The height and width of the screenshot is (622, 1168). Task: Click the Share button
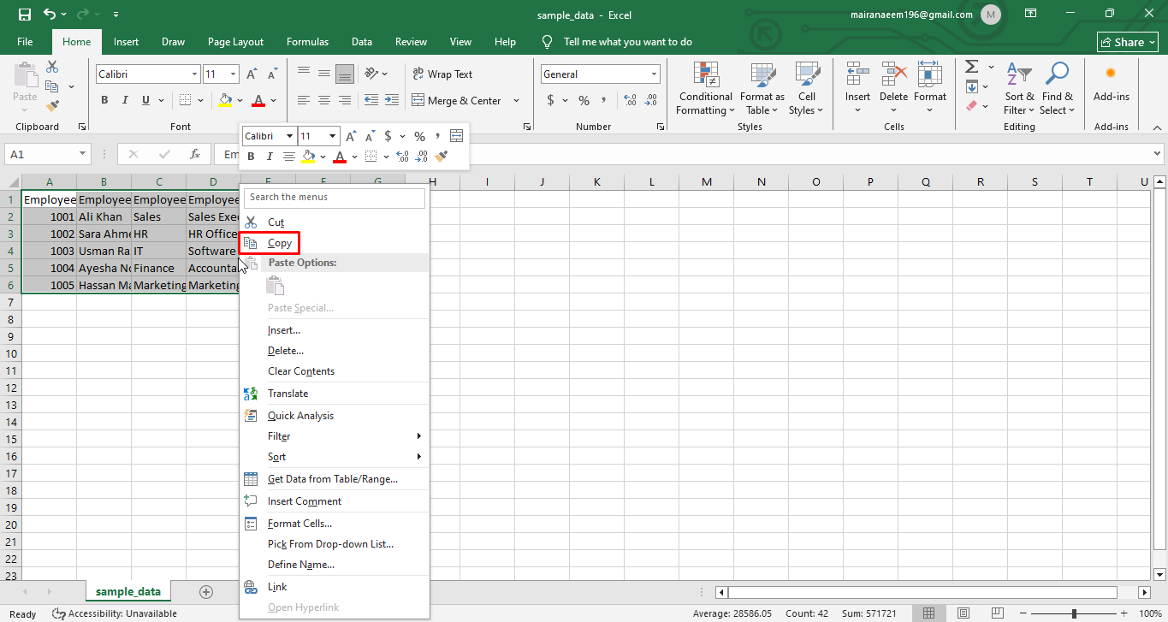(1128, 42)
